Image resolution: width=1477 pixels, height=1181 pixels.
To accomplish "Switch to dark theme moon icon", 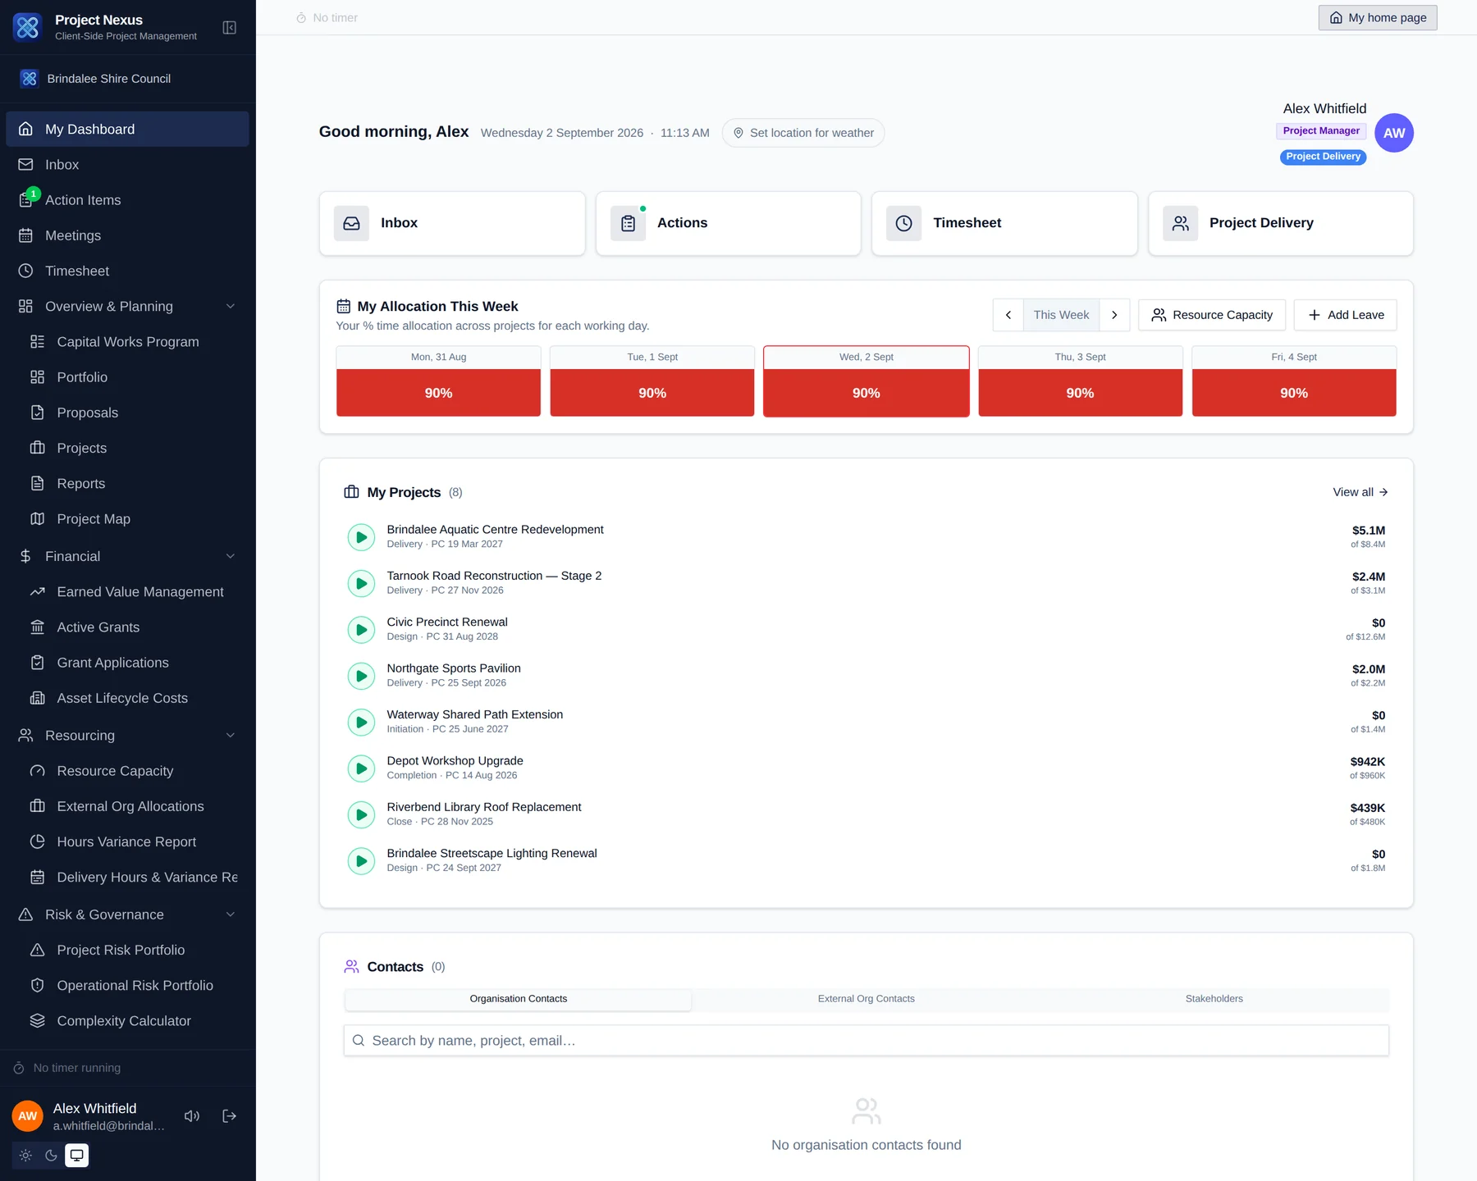I will [x=51, y=1156].
